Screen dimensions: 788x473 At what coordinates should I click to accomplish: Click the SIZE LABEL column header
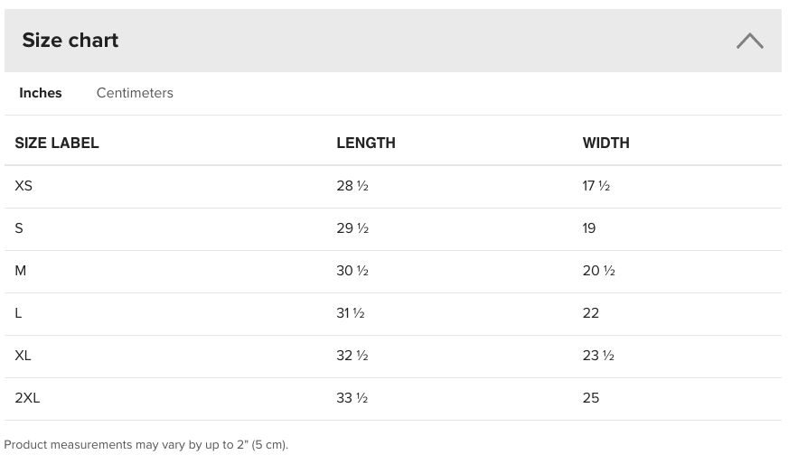pos(57,144)
